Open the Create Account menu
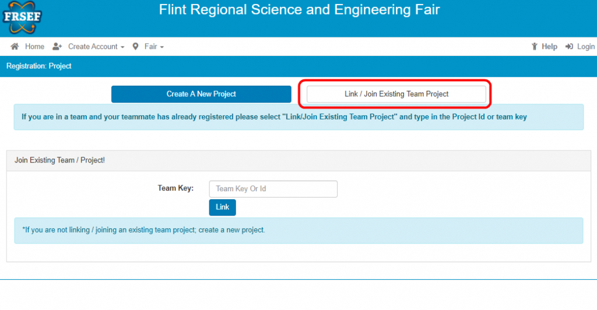This screenshot has width=597, height=310. coord(93,47)
